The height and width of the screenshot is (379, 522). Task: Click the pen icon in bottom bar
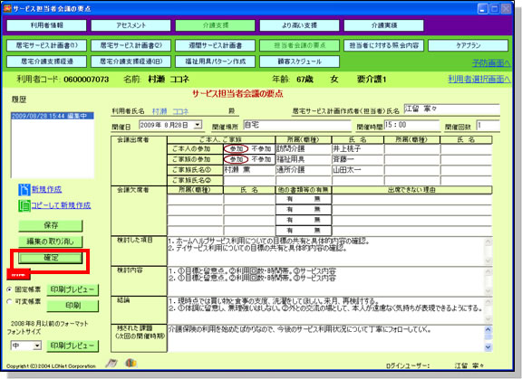tap(111, 363)
